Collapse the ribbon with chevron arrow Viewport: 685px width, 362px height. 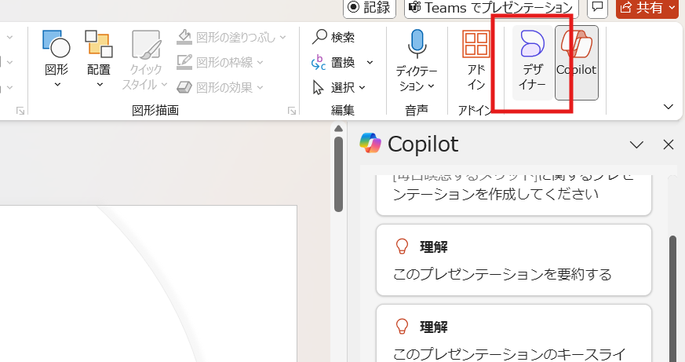tap(669, 107)
